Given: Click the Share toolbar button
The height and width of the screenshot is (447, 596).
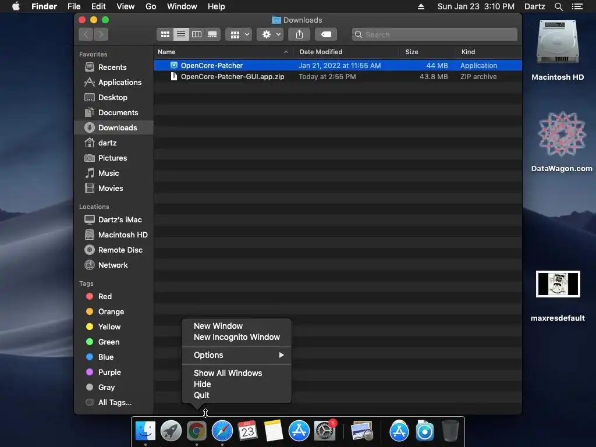Looking at the screenshot, I should [x=299, y=34].
